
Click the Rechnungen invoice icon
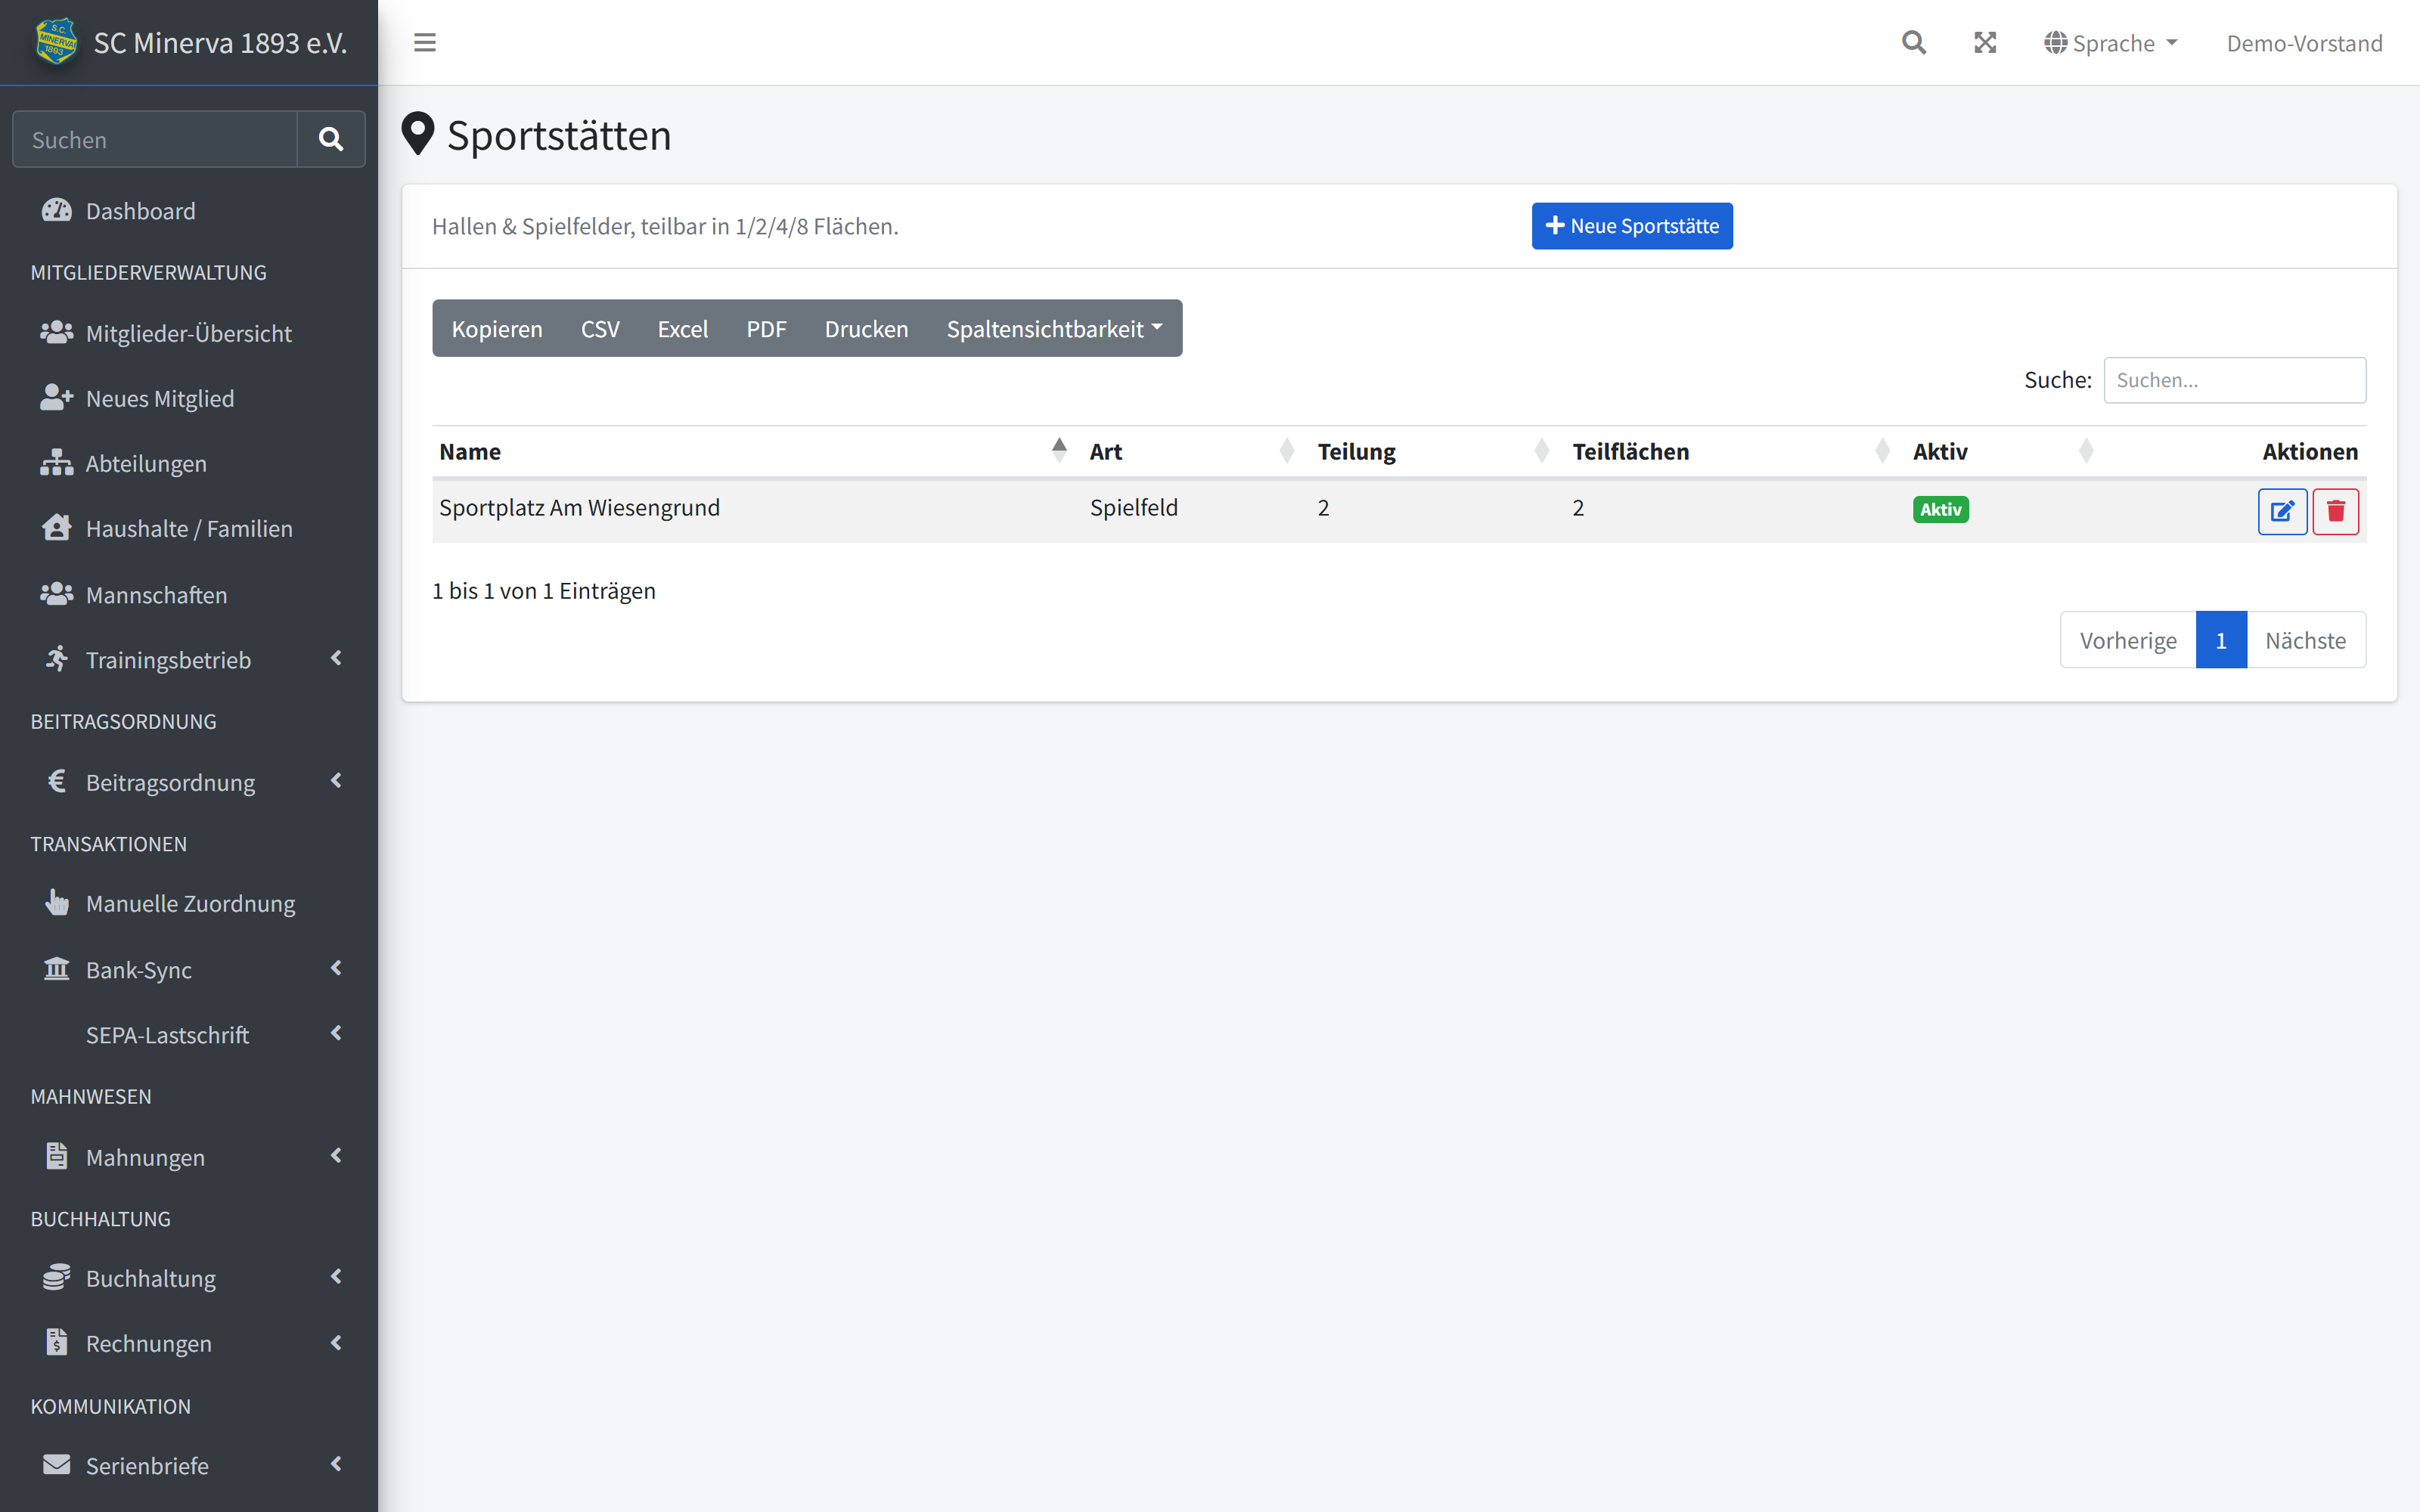57,1342
